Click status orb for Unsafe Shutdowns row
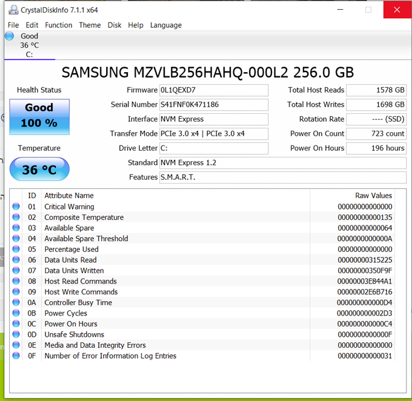 tap(16, 334)
